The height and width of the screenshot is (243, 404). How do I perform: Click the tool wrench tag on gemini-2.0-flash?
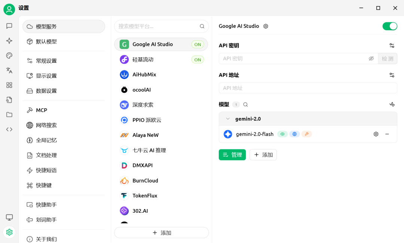coord(307,134)
